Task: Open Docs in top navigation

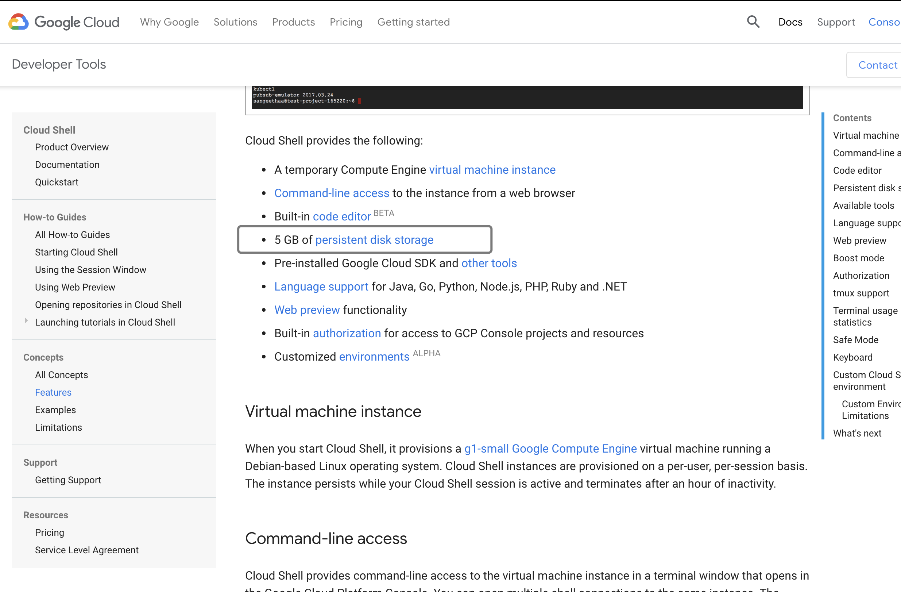Action: (x=790, y=22)
